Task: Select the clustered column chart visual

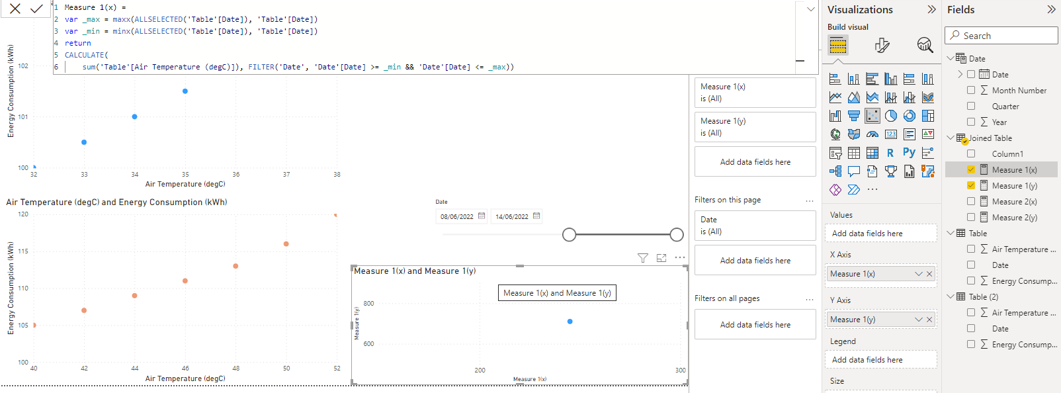Action: (x=891, y=79)
